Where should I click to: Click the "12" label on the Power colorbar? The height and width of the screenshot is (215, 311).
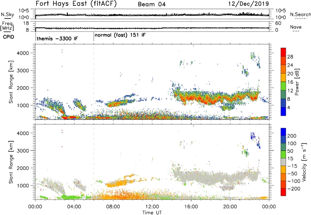coord(290,91)
